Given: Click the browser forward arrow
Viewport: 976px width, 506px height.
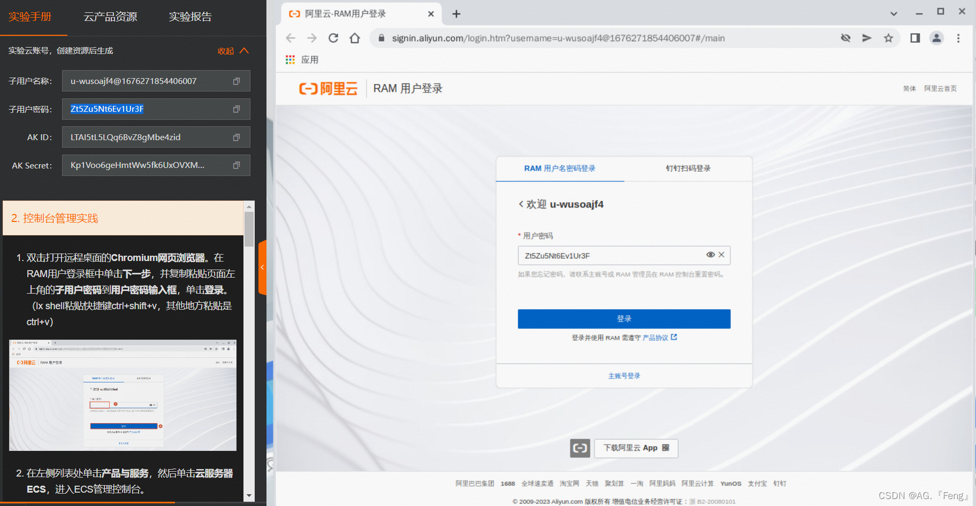Looking at the screenshot, I should [x=312, y=38].
